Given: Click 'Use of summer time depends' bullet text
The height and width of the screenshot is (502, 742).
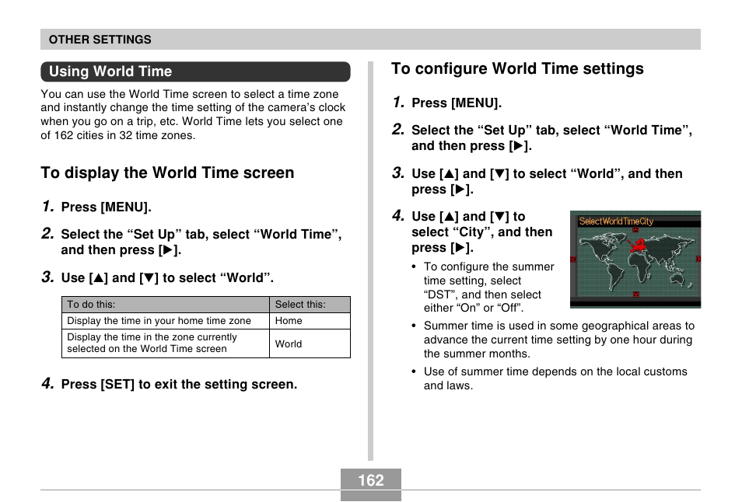Looking at the screenshot, I should 555,378.
